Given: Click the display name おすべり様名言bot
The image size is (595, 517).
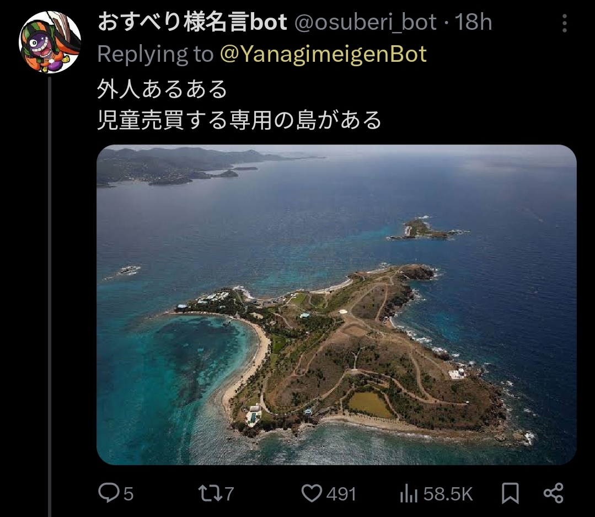Looking at the screenshot, I should (x=192, y=23).
